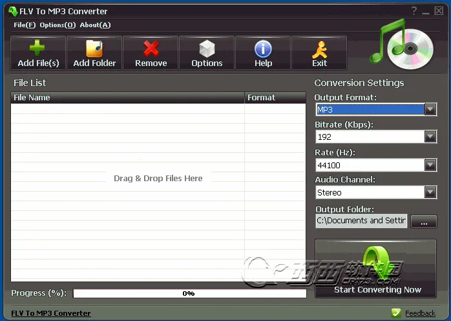
Task: Open the About menu
Action: point(95,25)
